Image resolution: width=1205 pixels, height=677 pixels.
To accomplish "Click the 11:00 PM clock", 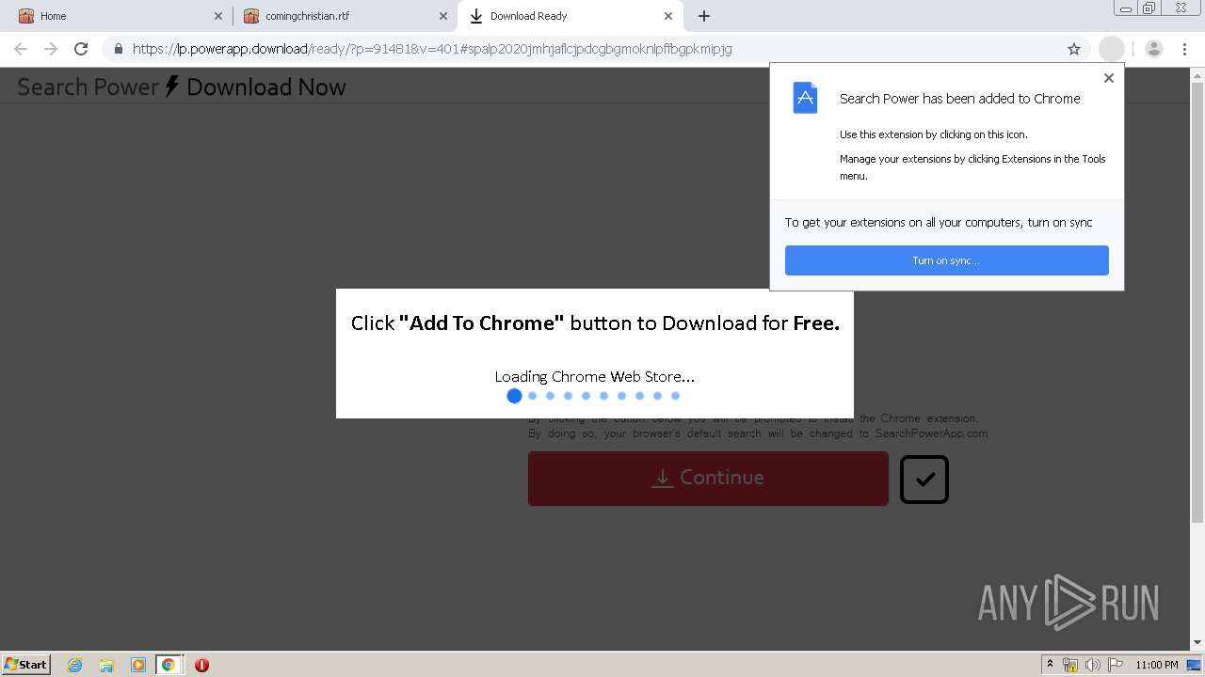I will click(1156, 665).
